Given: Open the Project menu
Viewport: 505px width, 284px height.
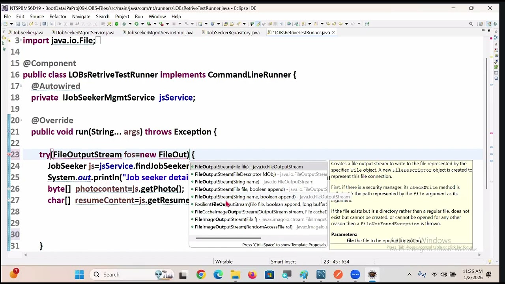Looking at the screenshot, I should (x=122, y=16).
